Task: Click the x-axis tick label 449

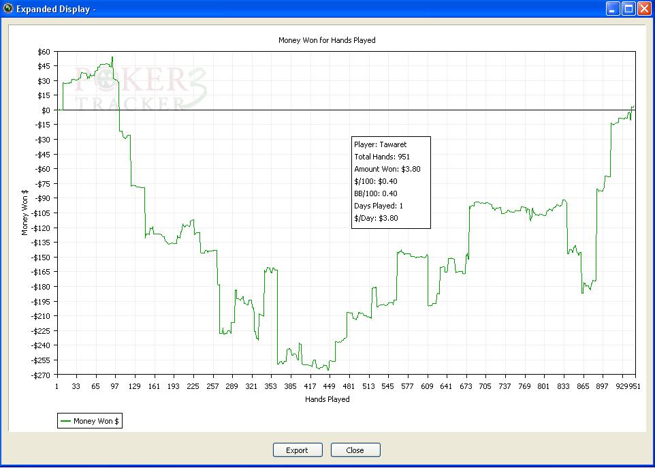Action: [329, 386]
